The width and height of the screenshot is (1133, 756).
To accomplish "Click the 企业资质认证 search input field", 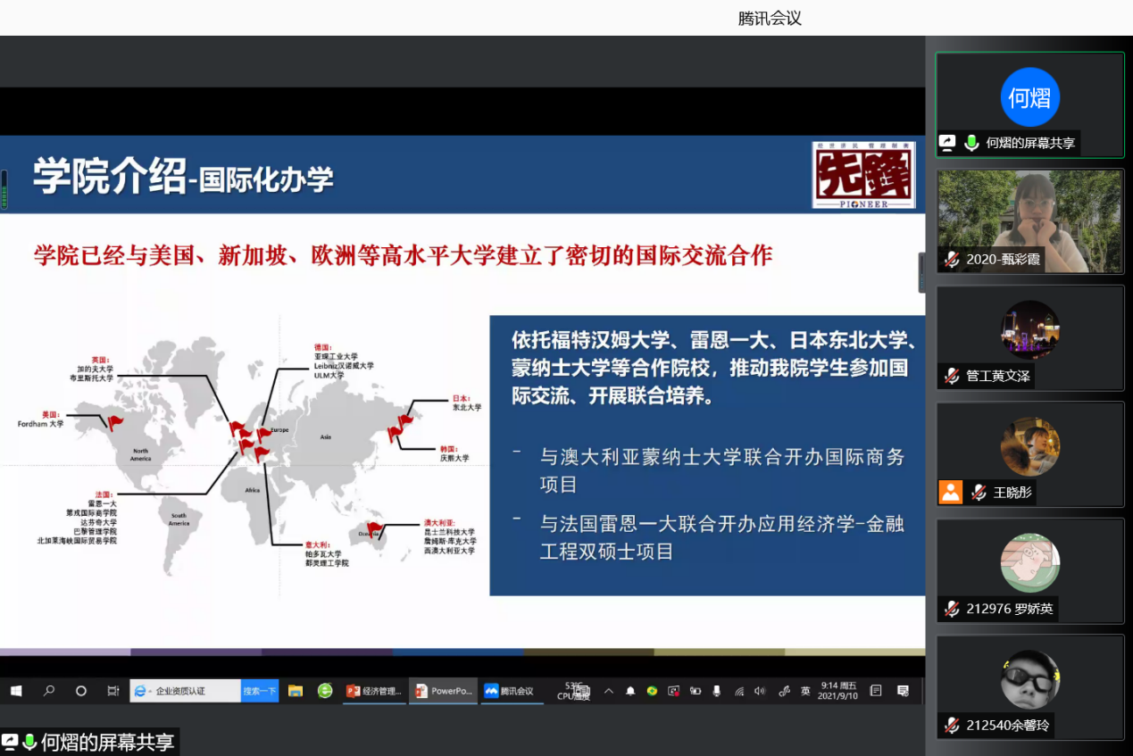I will [192, 691].
